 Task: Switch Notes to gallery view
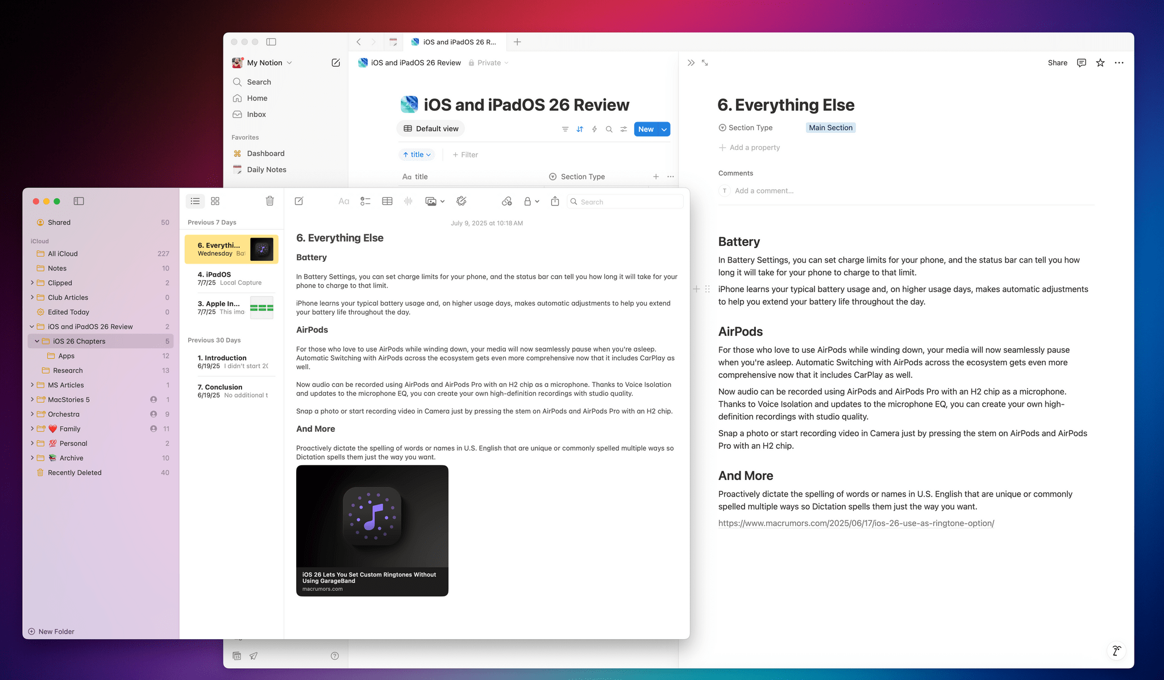(215, 201)
